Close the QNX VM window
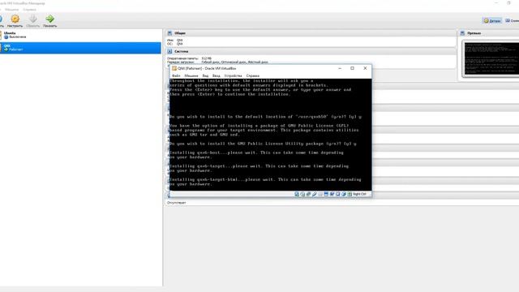Image resolution: width=519 pixels, height=292 pixels. [365, 68]
